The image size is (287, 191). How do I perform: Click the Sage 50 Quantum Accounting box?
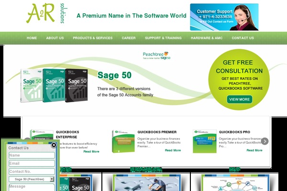pos(77,85)
